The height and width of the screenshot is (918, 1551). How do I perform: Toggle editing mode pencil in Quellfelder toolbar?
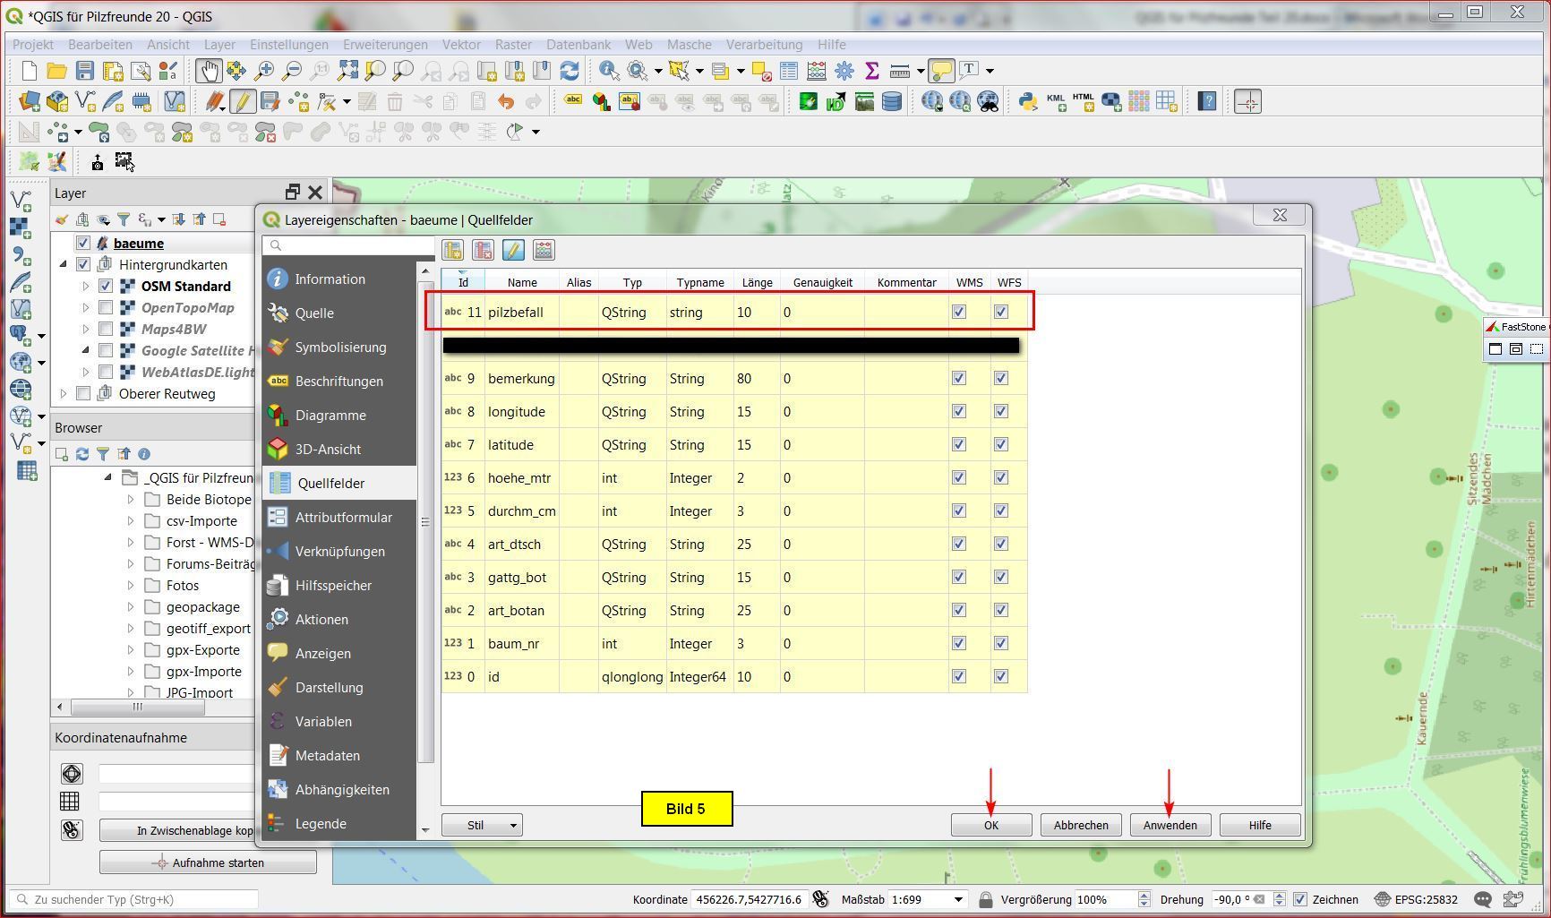click(513, 250)
